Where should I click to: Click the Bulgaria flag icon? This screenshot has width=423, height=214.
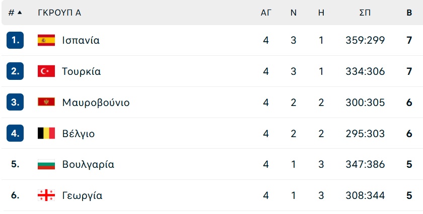click(46, 164)
